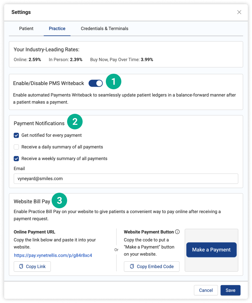Click the Email input field
The width and height of the screenshot is (252, 303).
tap(126, 179)
